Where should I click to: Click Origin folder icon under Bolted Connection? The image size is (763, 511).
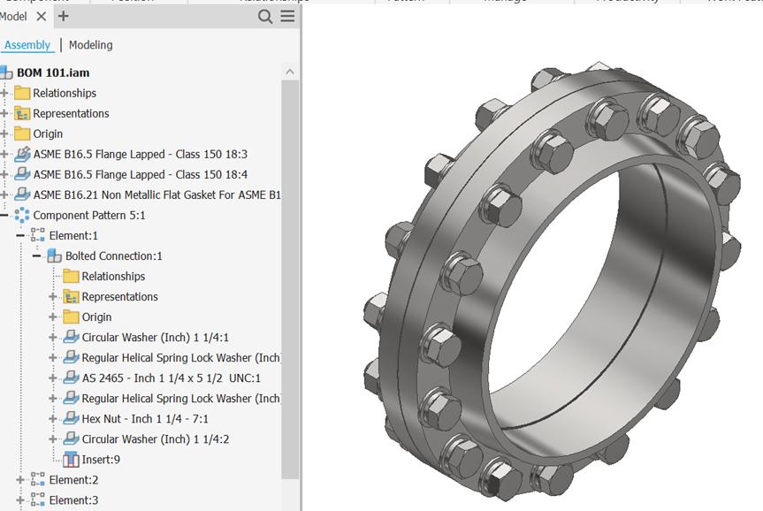(71, 317)
